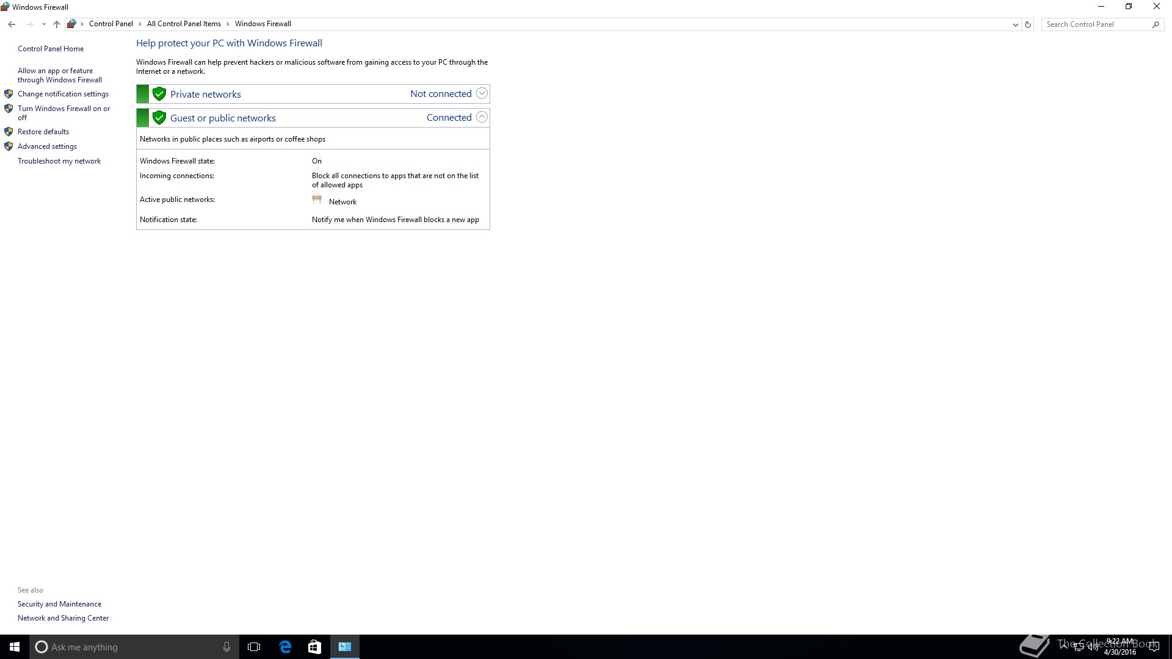Go up one level with the up arrow

click(x=57, y=24)
